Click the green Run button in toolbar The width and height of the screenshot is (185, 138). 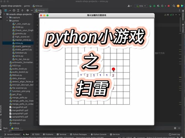tap(150, 6)
